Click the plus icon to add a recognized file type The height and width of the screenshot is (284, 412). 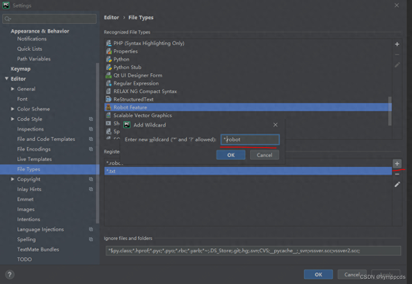coord(397,44)
